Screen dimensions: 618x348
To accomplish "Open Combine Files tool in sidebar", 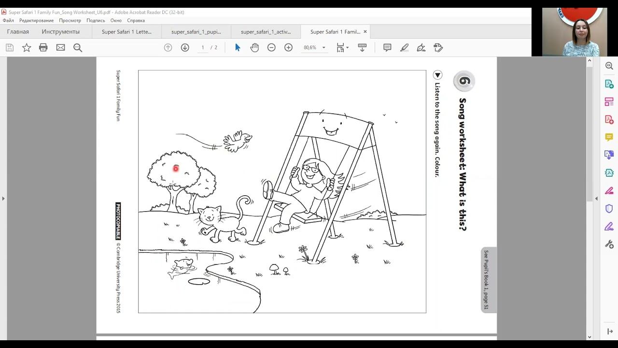I will click(x=609, y=155).
